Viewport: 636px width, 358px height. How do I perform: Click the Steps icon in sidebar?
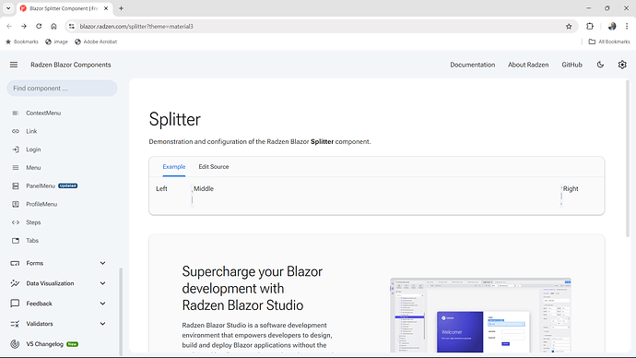(x=16, y=222)
